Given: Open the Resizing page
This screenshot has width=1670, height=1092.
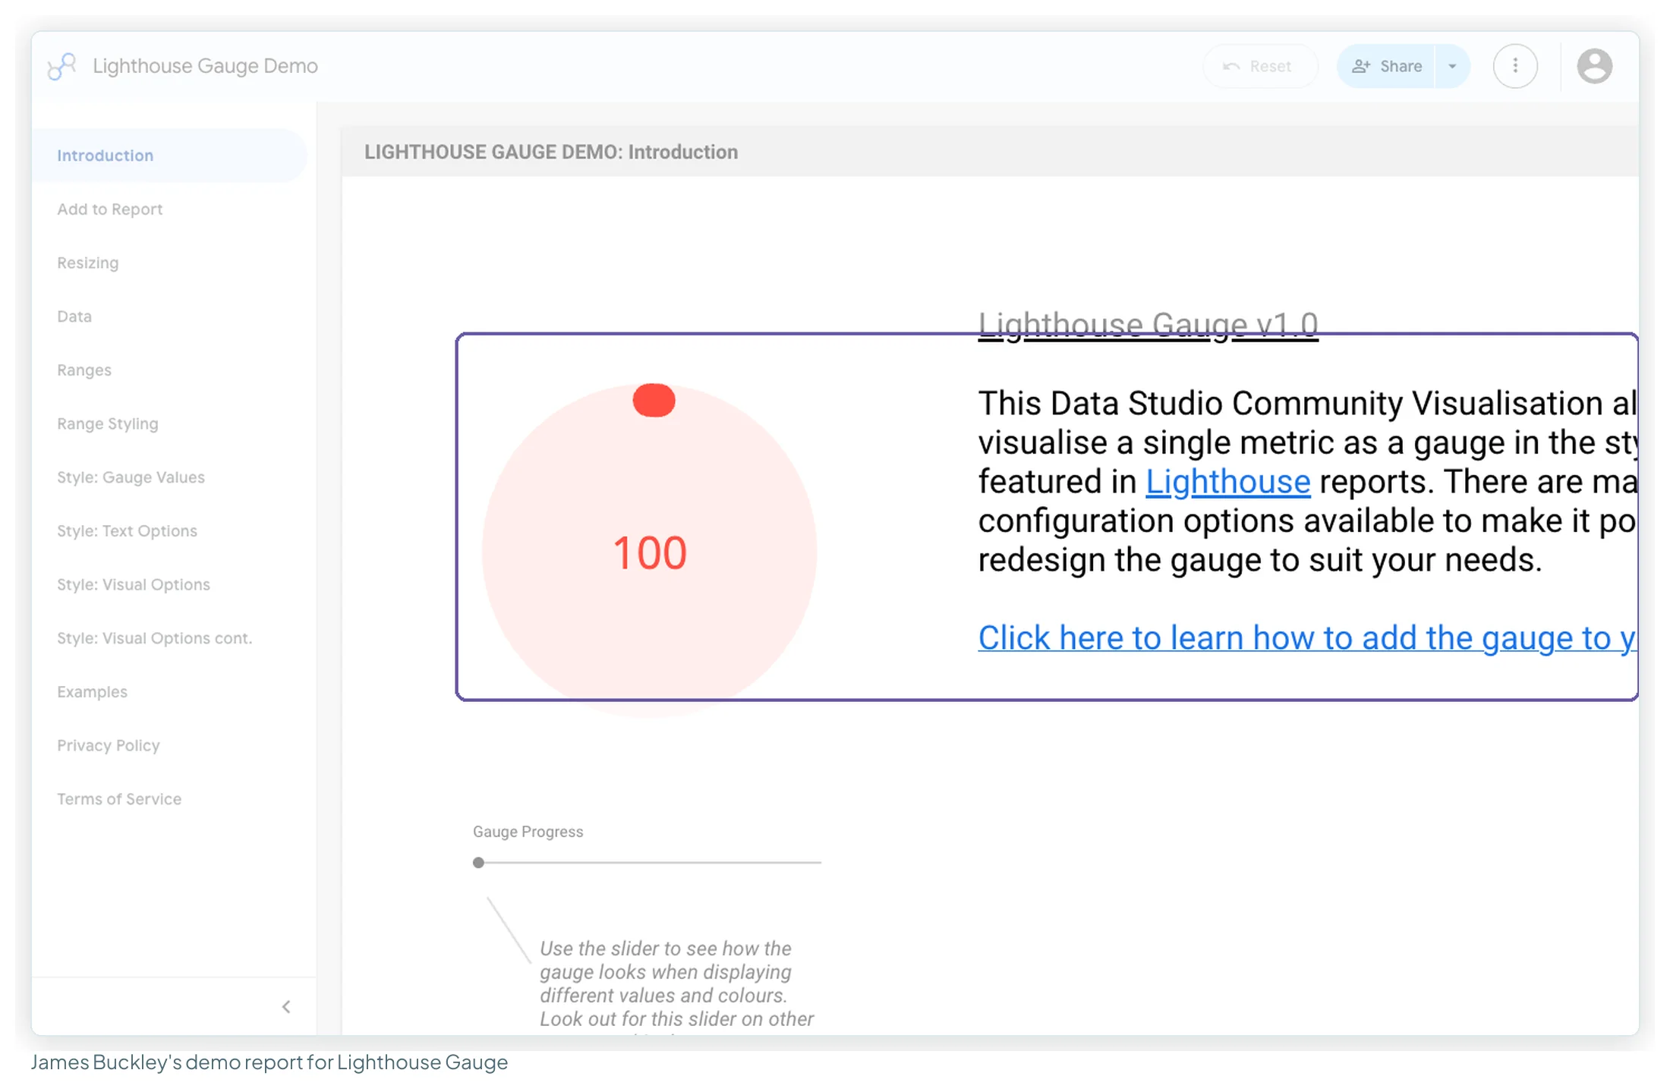Looking at the screenshot, I should pos(87,263).
